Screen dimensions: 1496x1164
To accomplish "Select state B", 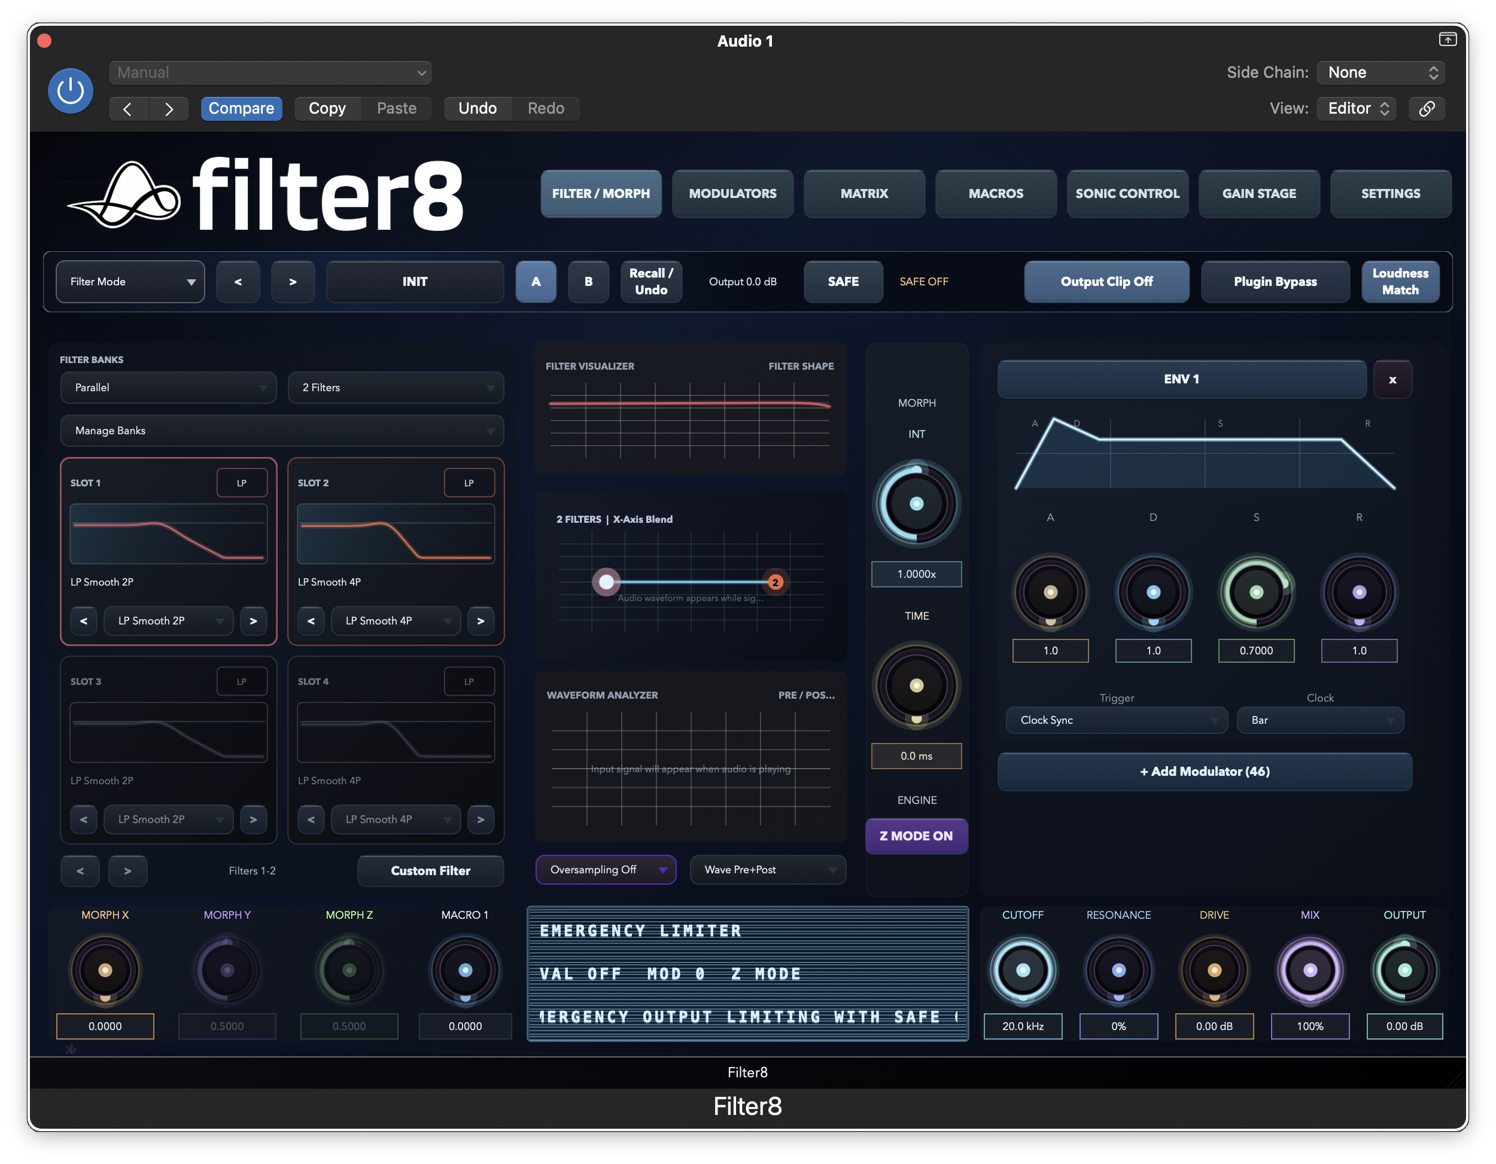I will (588, 281).
